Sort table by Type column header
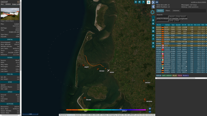Image resolution: width=207 pixels, height=116 pixels. click(173, 25)
